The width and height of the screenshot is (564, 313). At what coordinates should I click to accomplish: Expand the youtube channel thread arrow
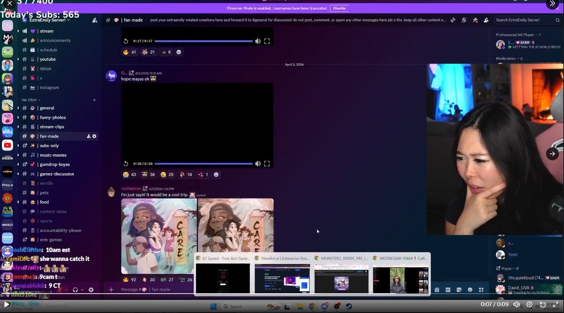point(18,59)
